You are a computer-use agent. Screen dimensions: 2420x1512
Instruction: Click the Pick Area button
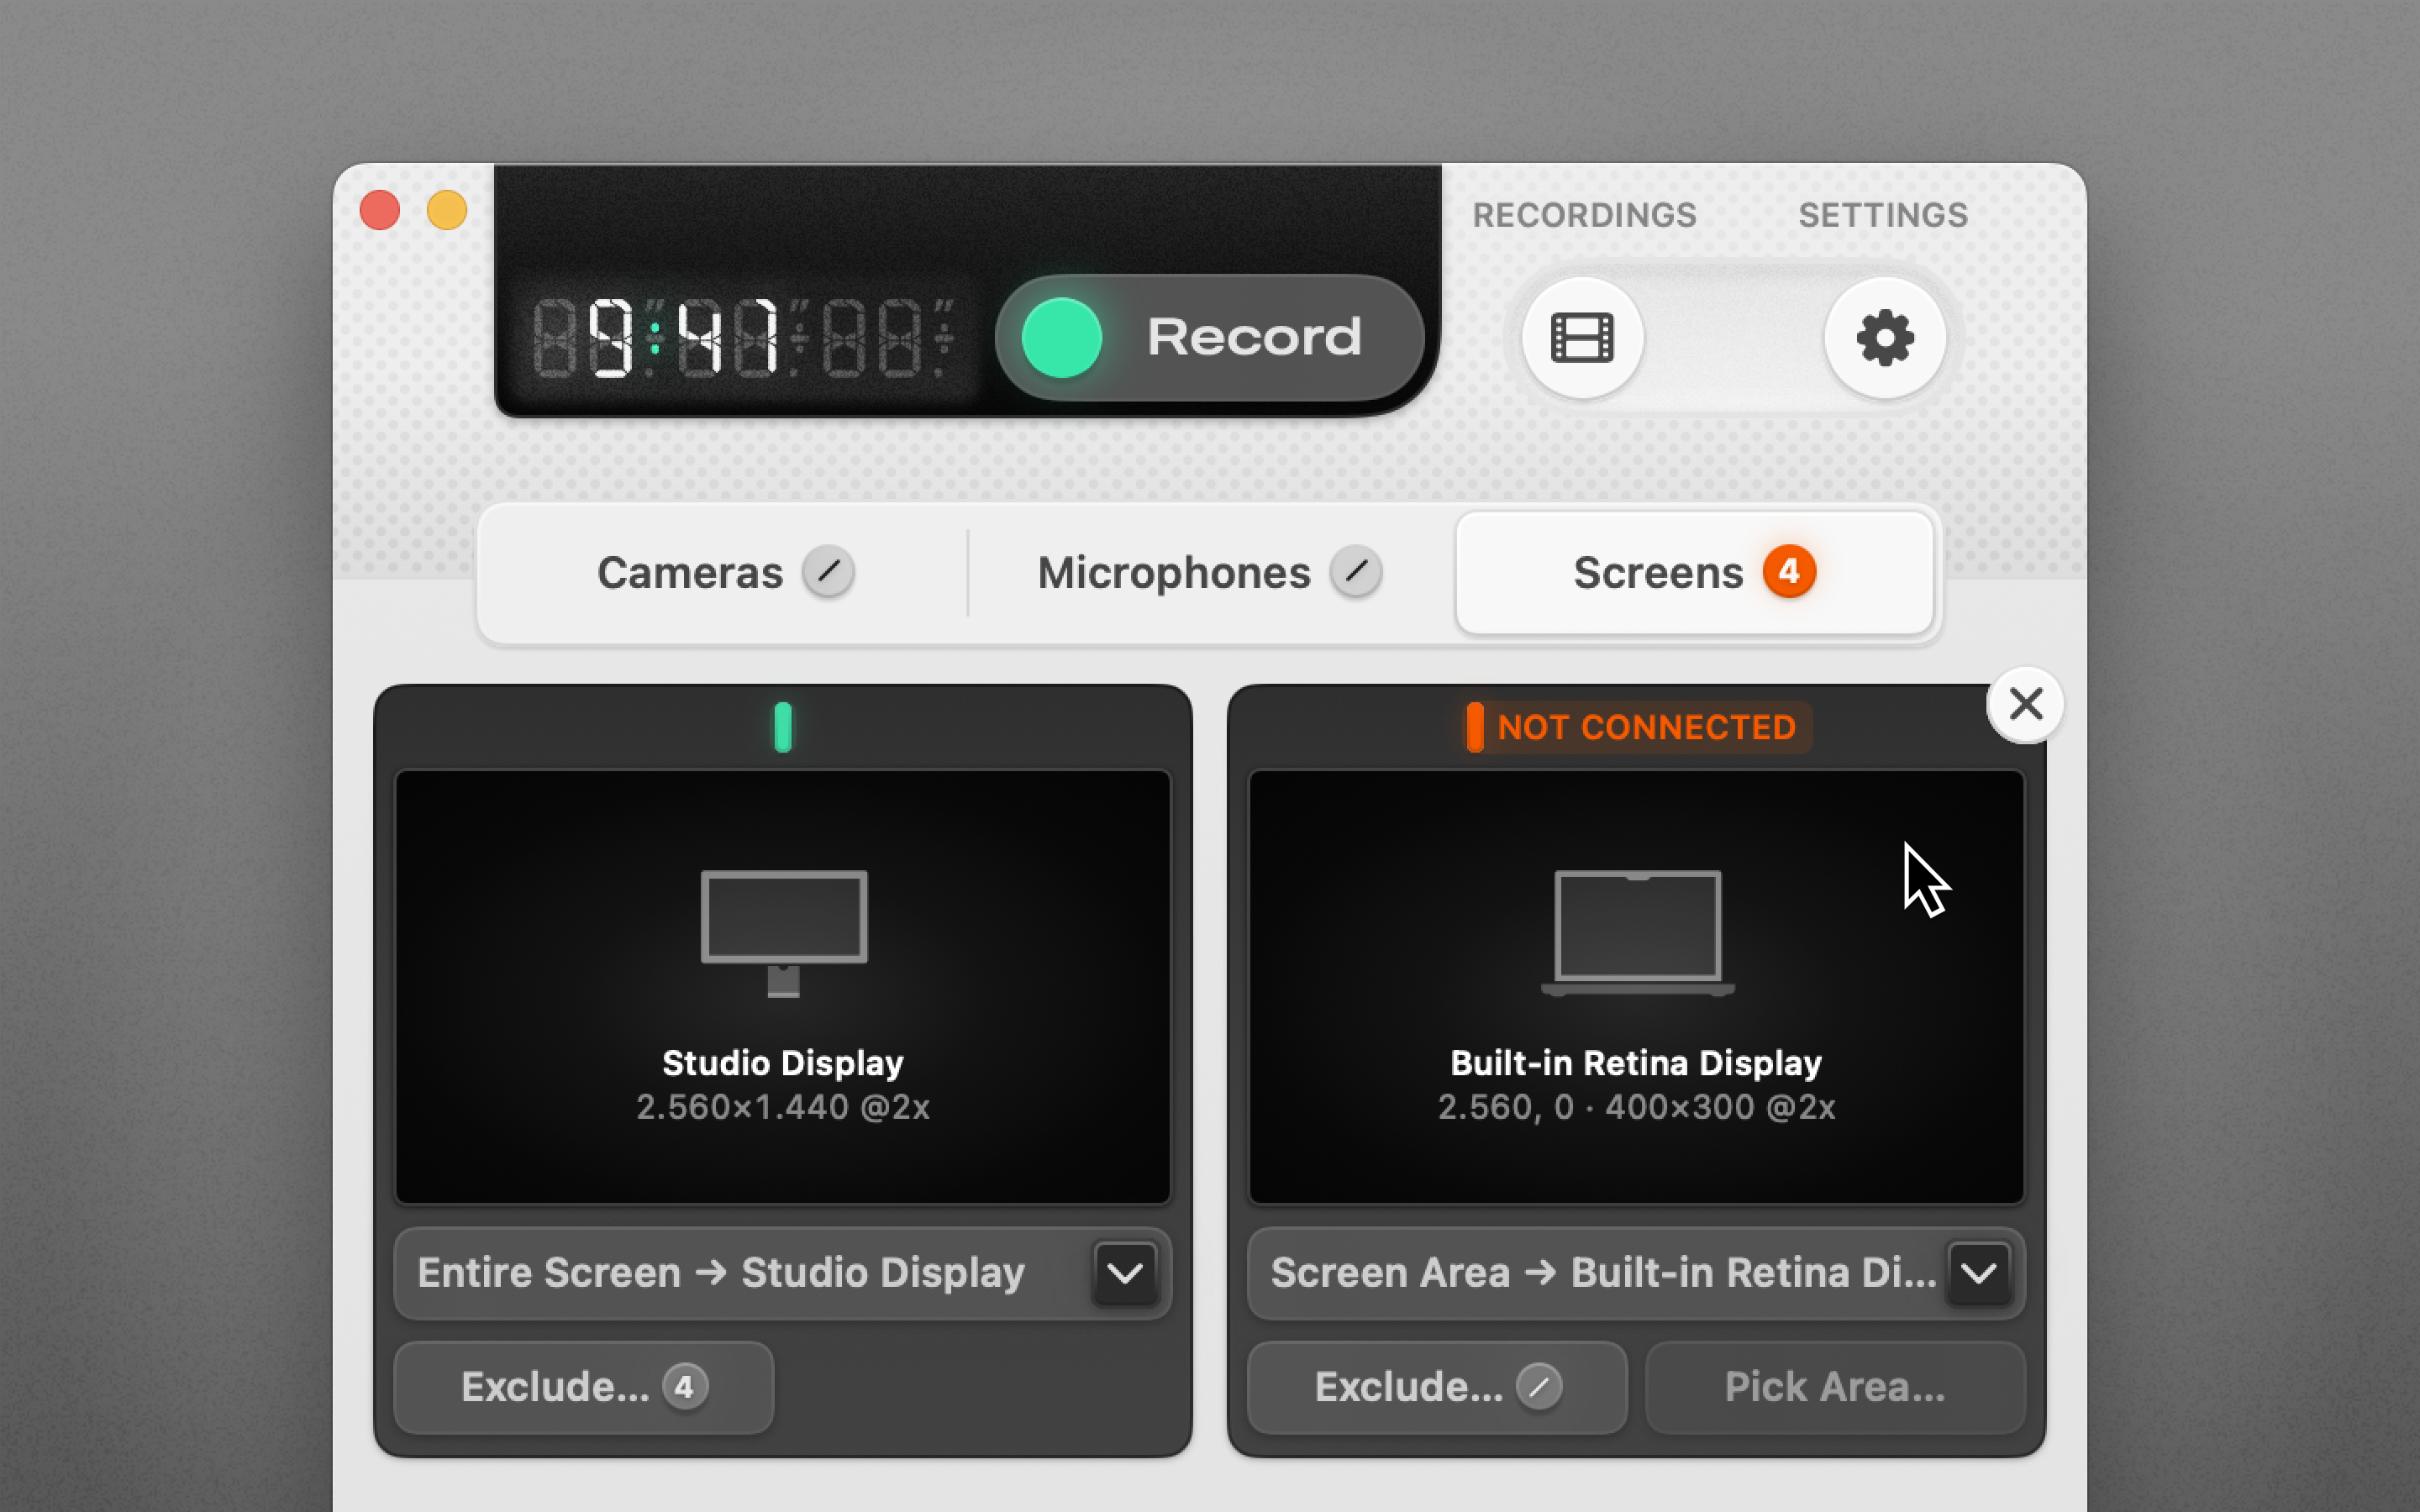coord(1834,1387)
